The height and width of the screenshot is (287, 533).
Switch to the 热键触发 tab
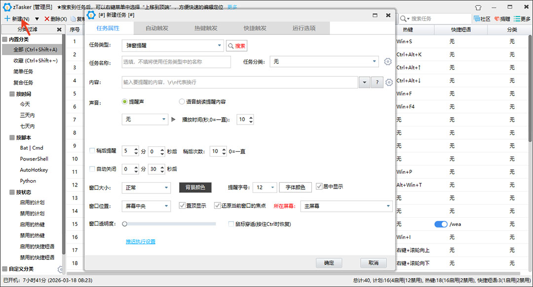206,28
